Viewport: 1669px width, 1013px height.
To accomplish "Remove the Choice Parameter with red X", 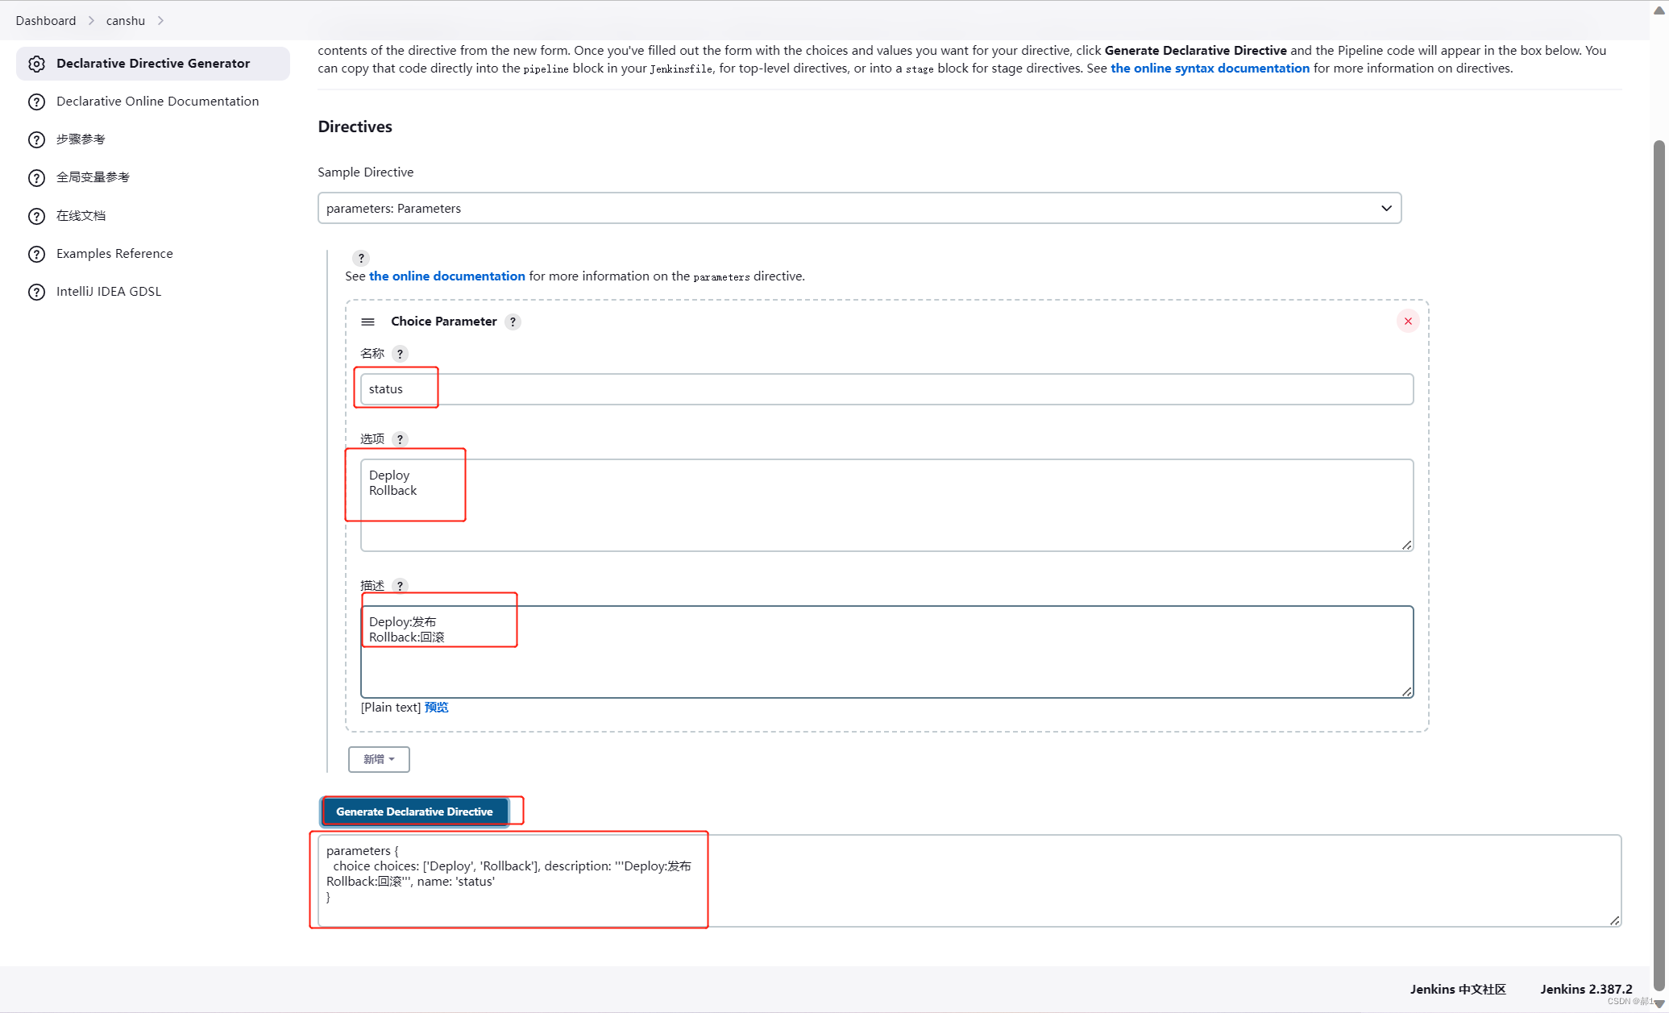I will point(1407,322).
